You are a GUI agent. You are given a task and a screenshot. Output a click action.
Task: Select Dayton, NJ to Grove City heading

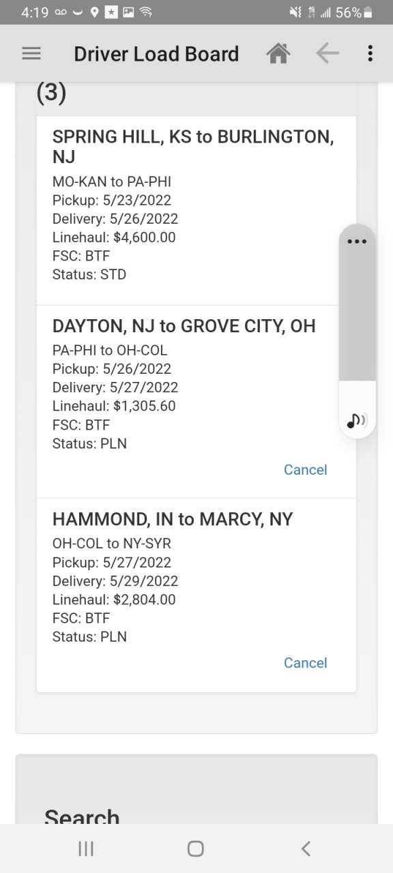coord(184,326)
